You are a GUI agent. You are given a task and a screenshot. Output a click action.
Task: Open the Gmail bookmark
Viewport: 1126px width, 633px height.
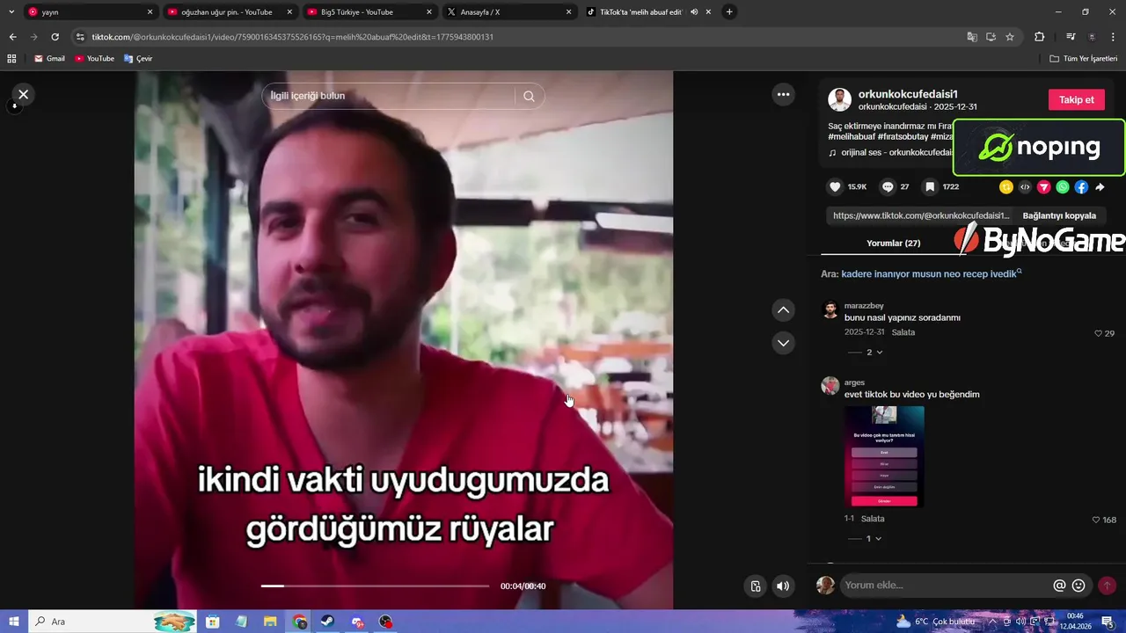(x=49, y=59)
